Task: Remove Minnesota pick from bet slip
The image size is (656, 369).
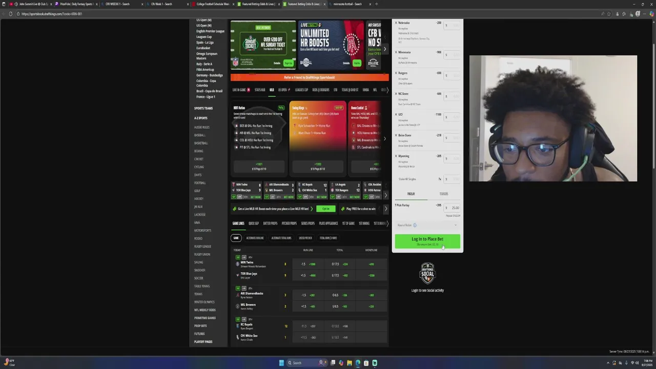Action: point(396,52)
